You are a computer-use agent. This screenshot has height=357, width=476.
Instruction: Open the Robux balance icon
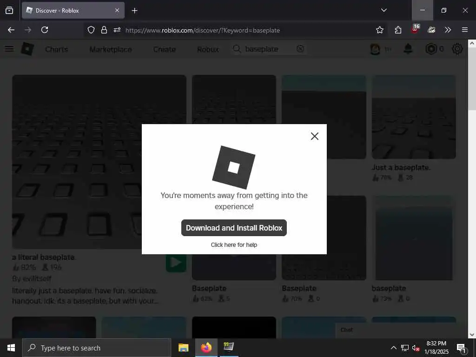pos(431,49)
